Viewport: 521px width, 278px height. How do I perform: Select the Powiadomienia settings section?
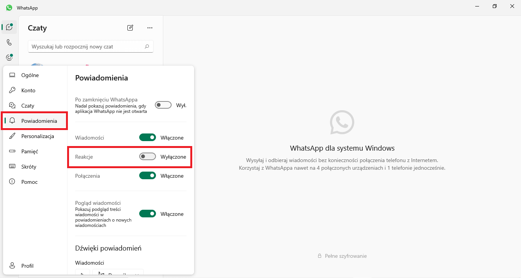[35, 121]
